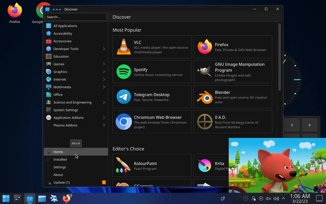Open the Installed apps page
The height and width of the screenshot is (204, 326).
click(x=76, y=159)
